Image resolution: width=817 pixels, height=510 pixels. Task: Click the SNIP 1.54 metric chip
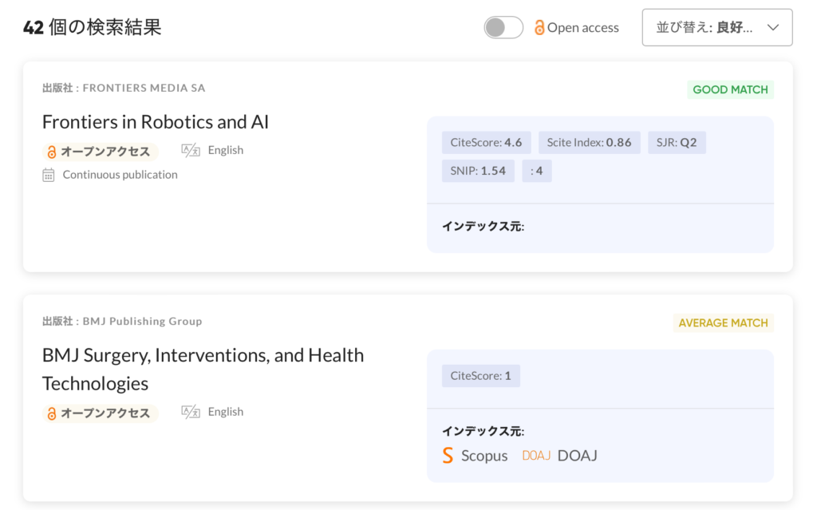[x=478, y=171]
